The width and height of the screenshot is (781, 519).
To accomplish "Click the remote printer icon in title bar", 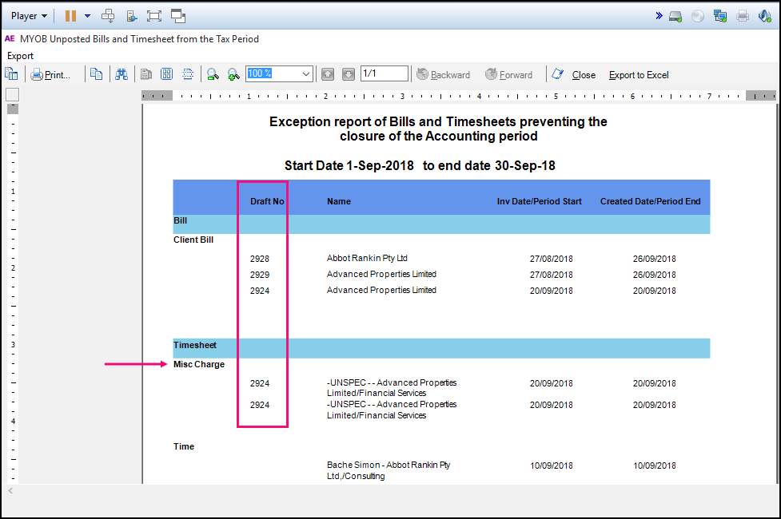I will tap(743, 16).
